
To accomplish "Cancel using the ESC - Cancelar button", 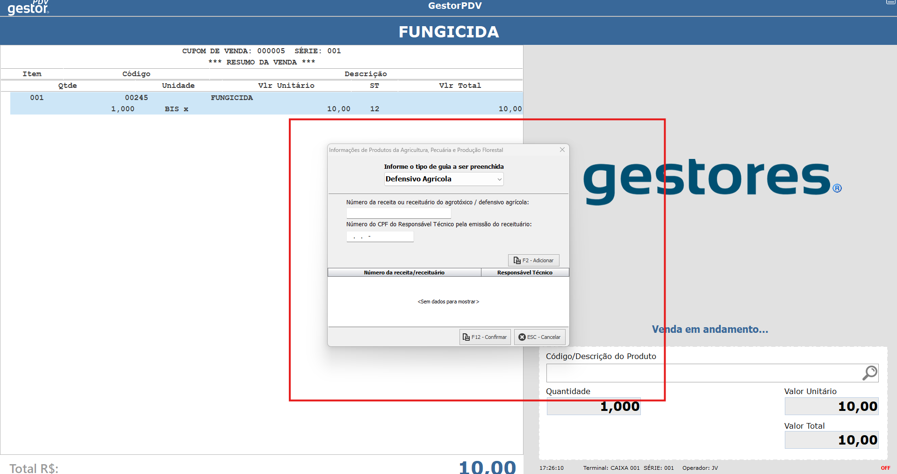I will pyautogui.click(x=539, y=337).
